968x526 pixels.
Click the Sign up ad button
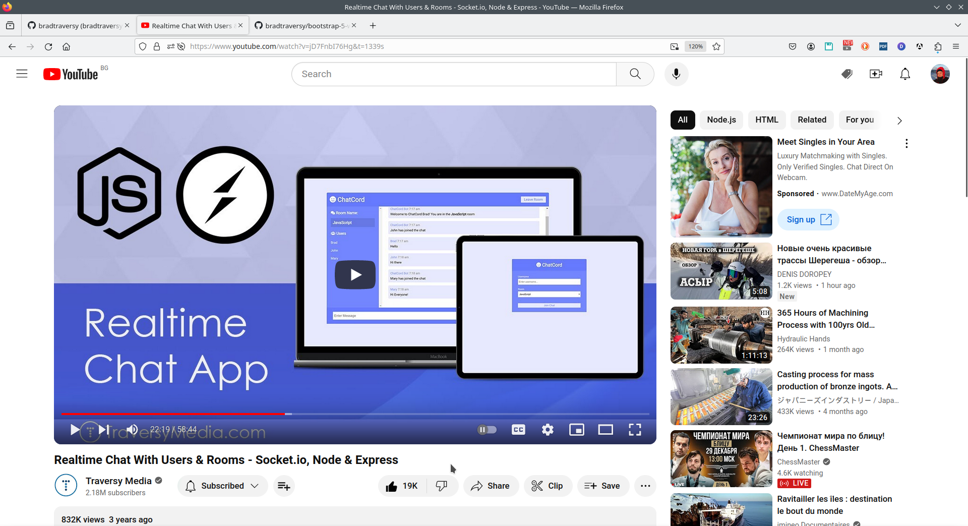click(x=809, y=220)
